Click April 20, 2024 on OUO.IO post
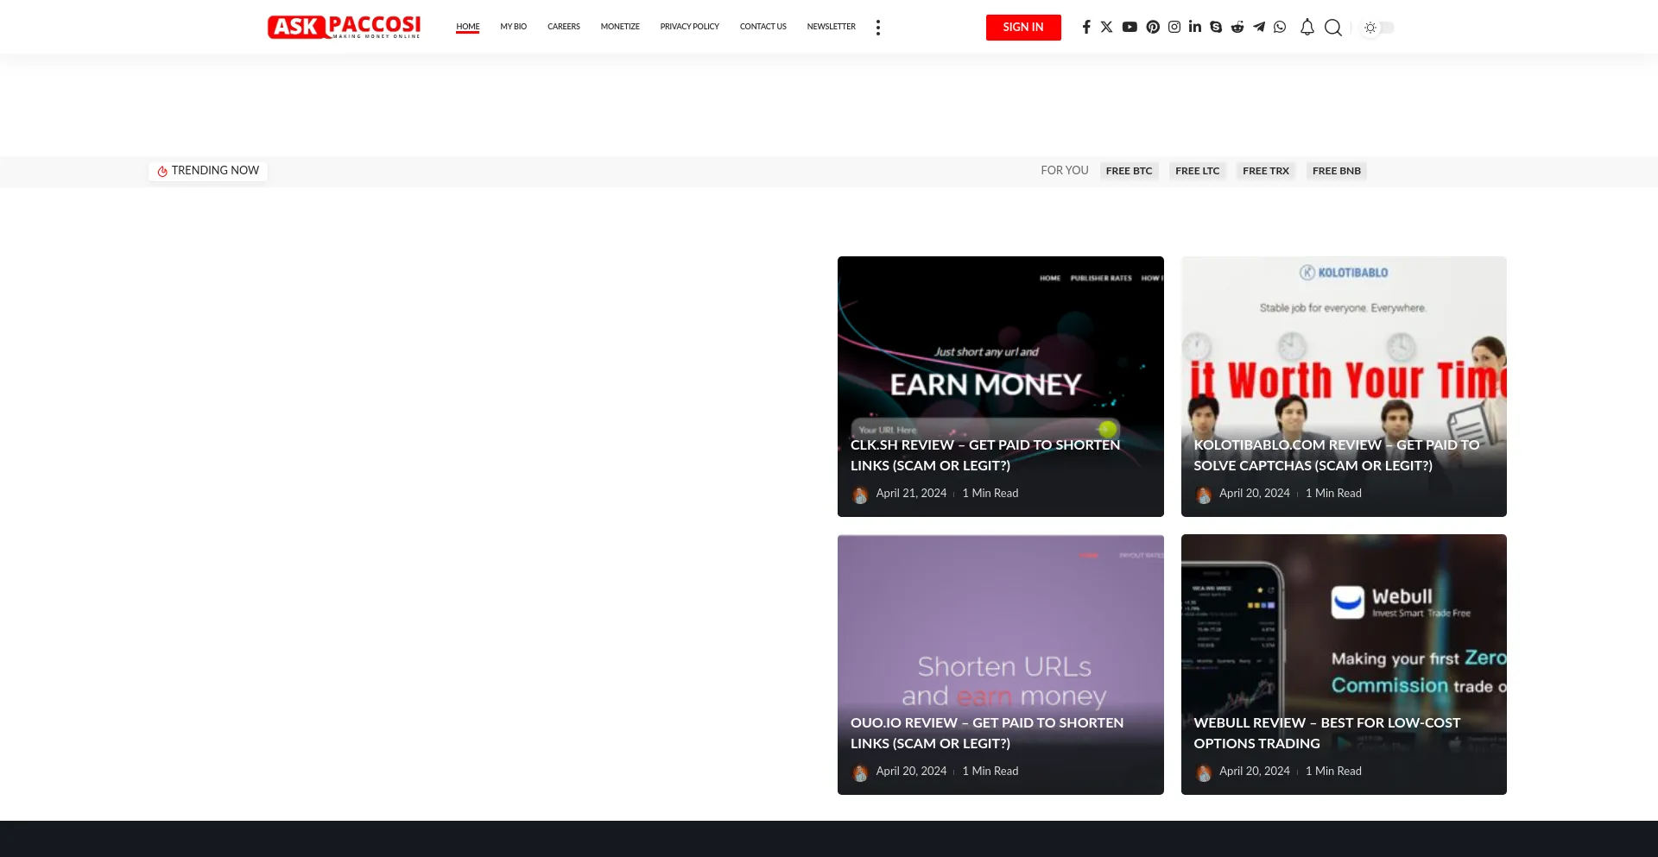This screenshot has width=1658, height=857. coord(911,771)
